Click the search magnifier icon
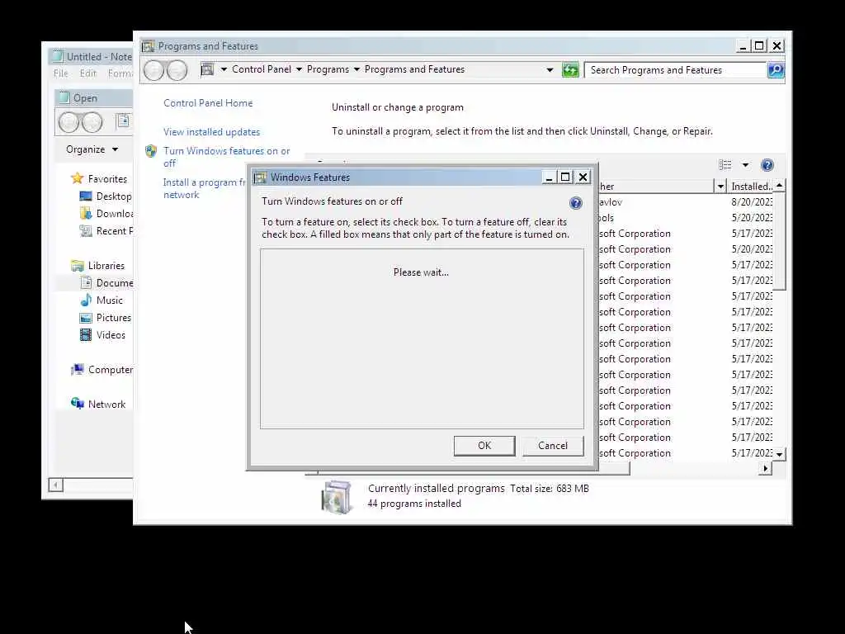 [x=776, y=70]
